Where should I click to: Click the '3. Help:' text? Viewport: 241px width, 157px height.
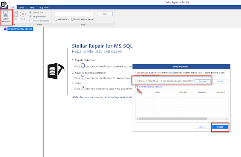tap(76, 83)
